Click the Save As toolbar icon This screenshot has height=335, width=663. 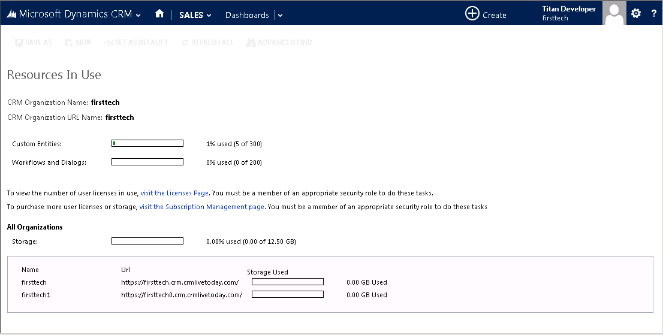pos(19,43)
